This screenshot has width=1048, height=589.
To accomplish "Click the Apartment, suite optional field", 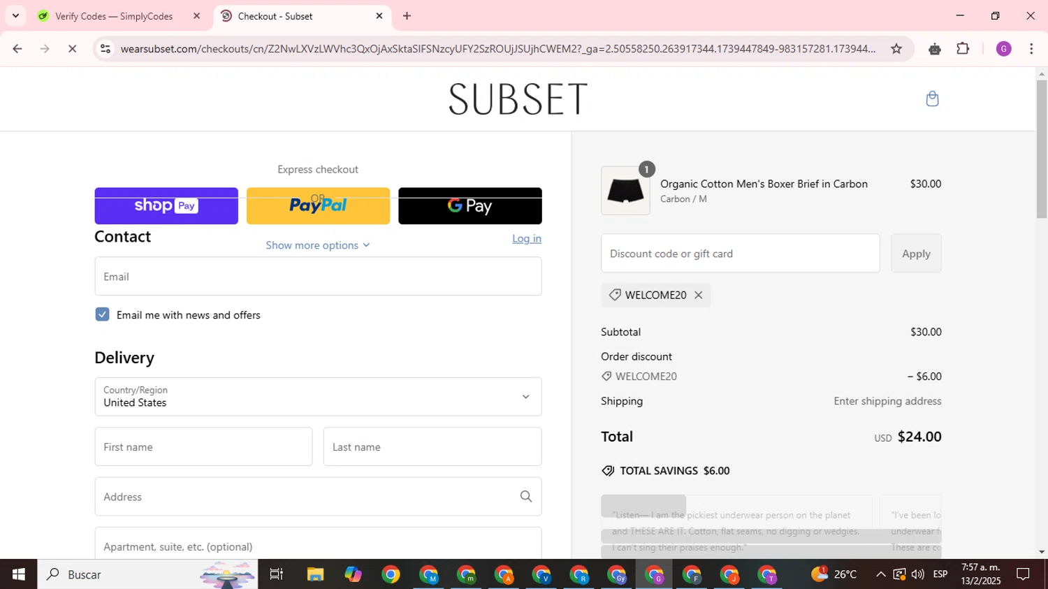I will (x=318, y=544).
